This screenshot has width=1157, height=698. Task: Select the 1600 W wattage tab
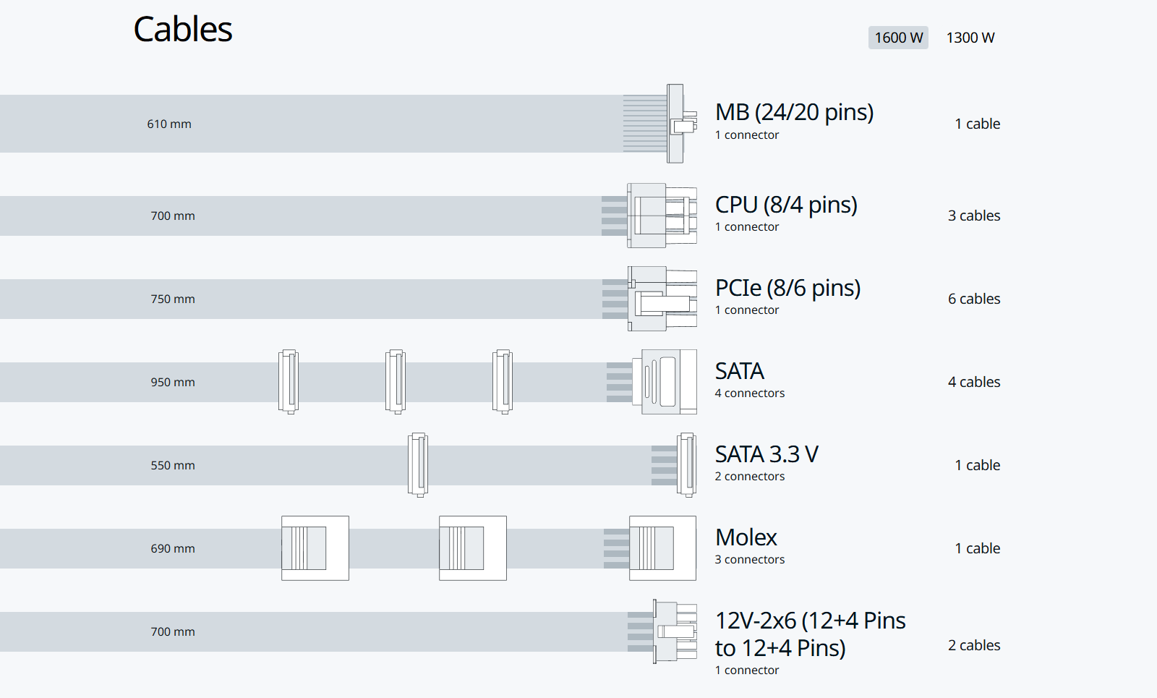click(898, 38)
